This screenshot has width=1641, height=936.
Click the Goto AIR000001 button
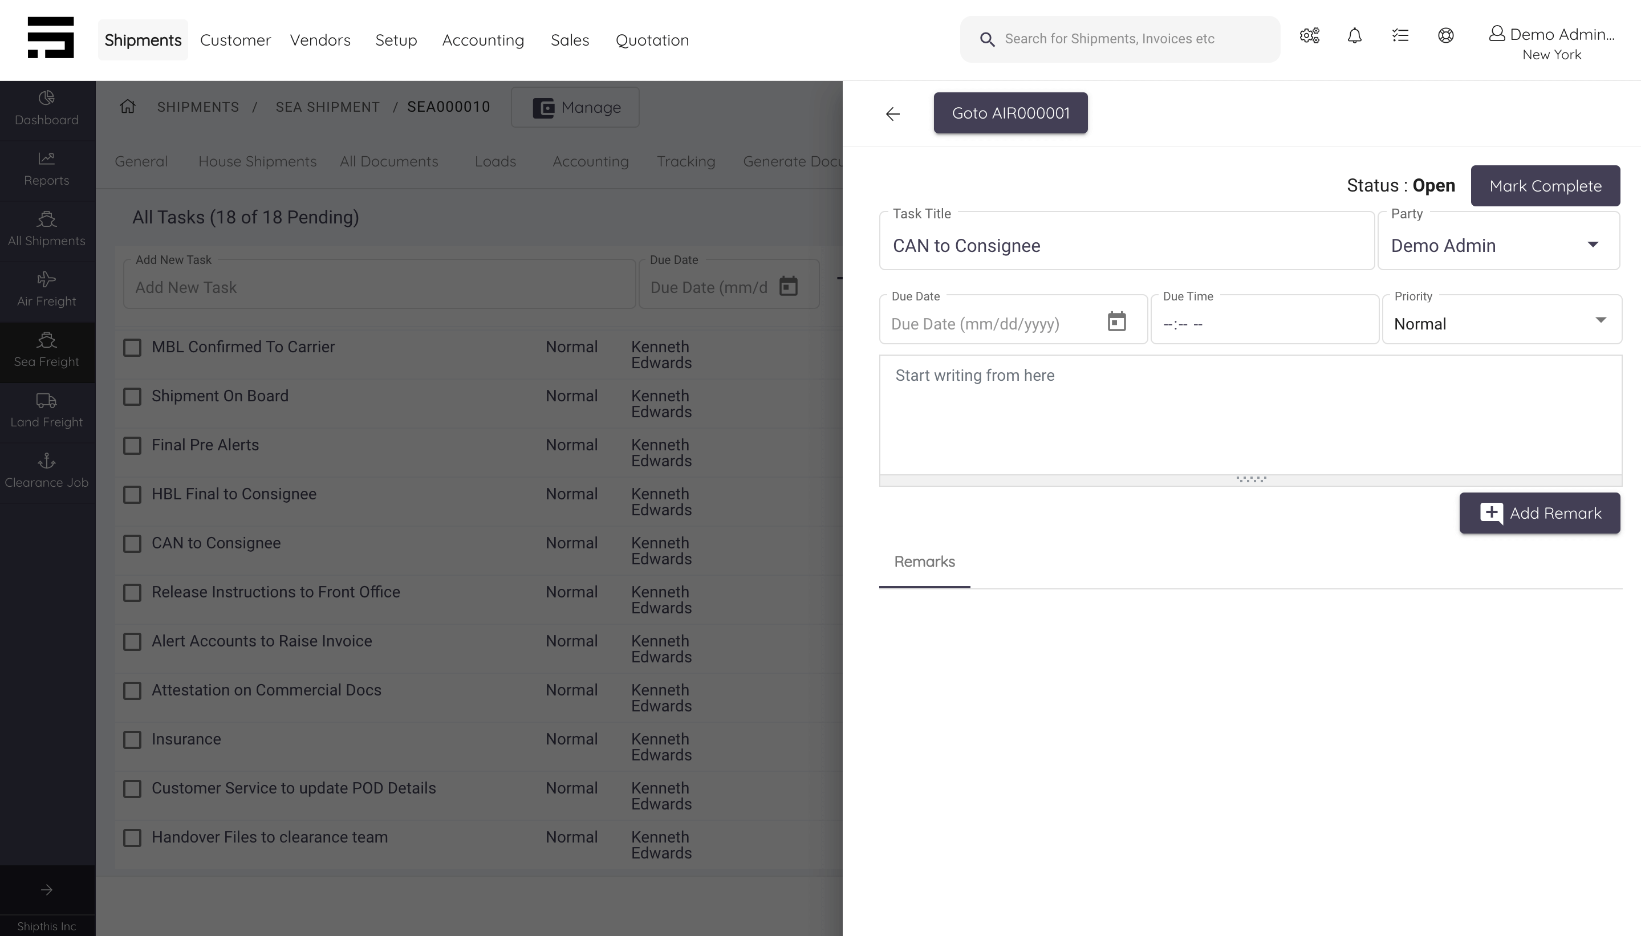1010,112
